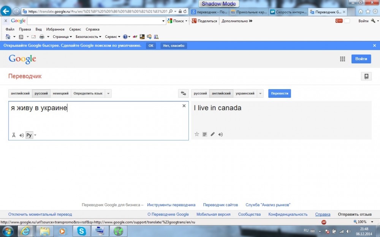Listen to the translation speaker icon

click(220, 135)
